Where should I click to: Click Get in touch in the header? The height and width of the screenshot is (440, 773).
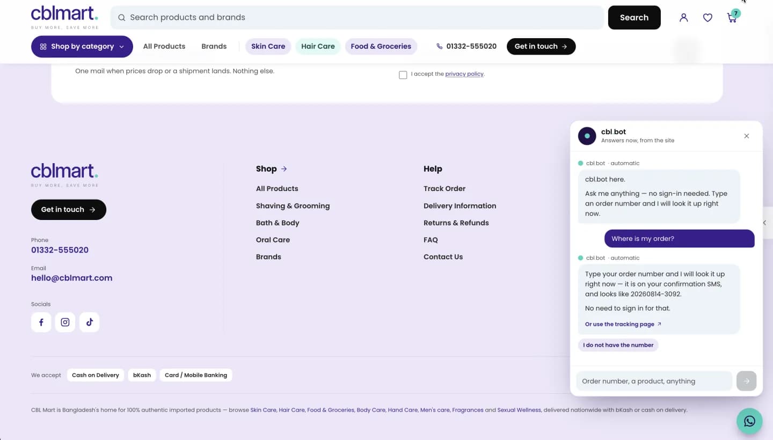[541, 47]
